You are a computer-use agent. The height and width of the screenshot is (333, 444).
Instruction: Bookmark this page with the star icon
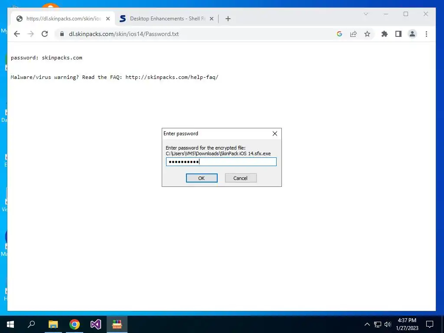[x=367, y=34]
